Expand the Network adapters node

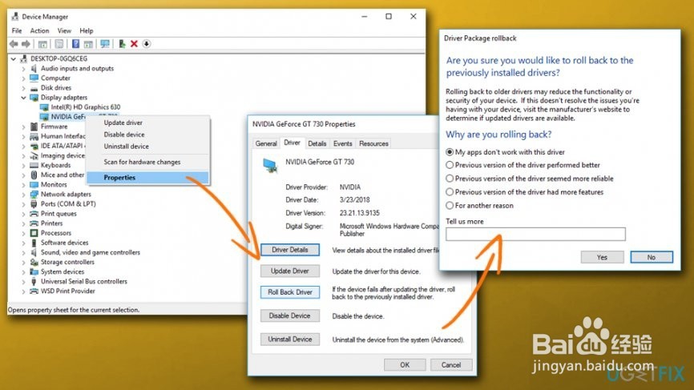[x=23, y=195]
